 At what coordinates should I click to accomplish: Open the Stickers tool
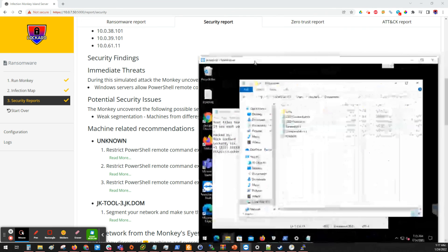(x=64, y=234)
